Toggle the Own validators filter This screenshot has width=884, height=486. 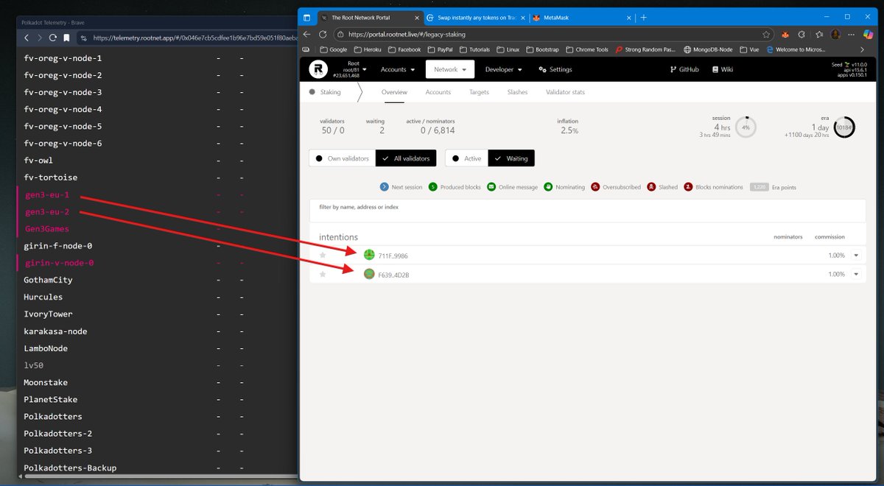(x=342, y=158)
